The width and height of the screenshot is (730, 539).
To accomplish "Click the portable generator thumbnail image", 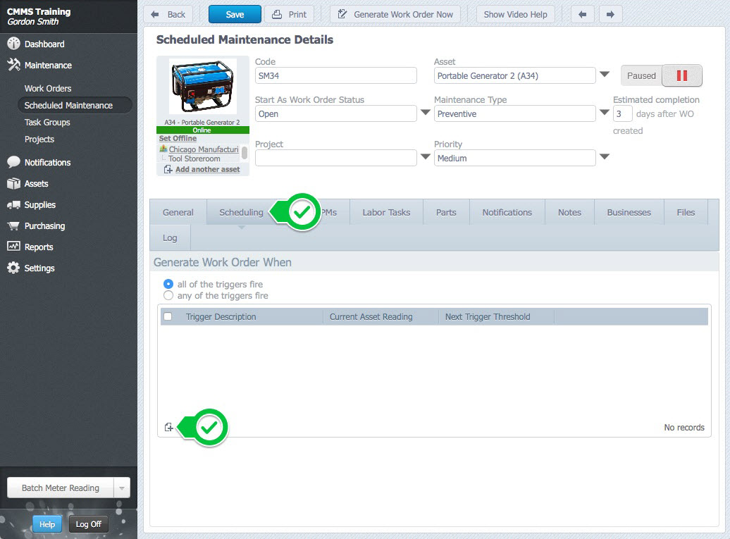I will [x=202, y=87].
